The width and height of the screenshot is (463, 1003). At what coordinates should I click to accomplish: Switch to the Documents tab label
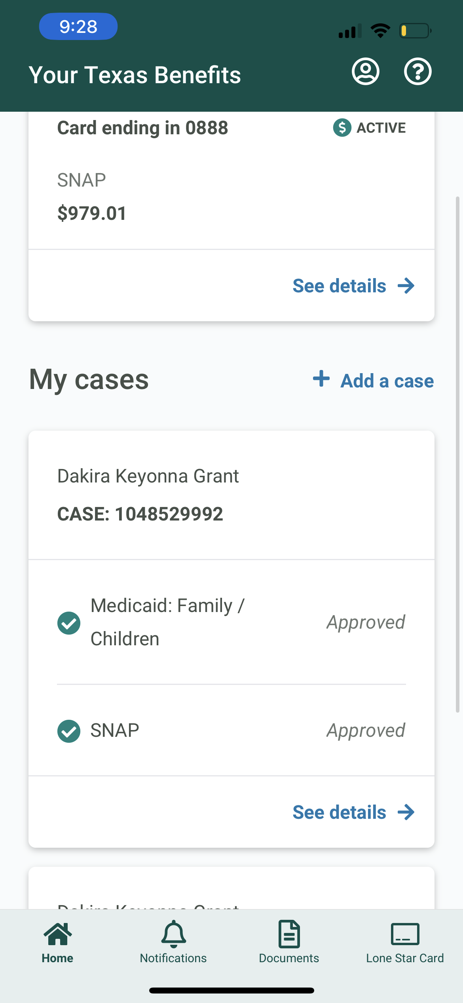tap(289, 958)
